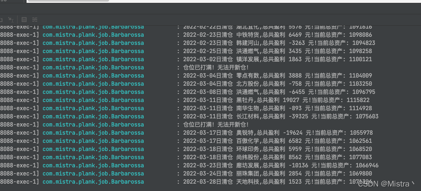421x191 pixels.
Task: Select the 奥锐特 profit -19624 log line
Action: tap(186, 133)
